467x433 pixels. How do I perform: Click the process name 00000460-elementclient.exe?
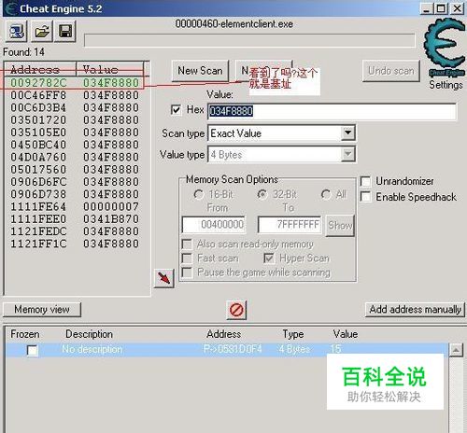click(233, 24)
